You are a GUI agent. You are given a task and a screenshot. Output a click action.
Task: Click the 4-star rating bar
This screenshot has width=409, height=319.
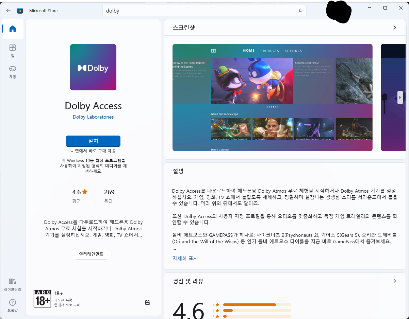[257, 311]
